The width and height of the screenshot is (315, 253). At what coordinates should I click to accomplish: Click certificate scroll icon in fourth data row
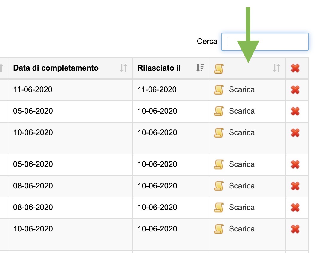click(219, 164)
